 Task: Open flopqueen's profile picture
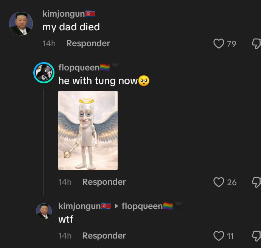coord(44,73)
